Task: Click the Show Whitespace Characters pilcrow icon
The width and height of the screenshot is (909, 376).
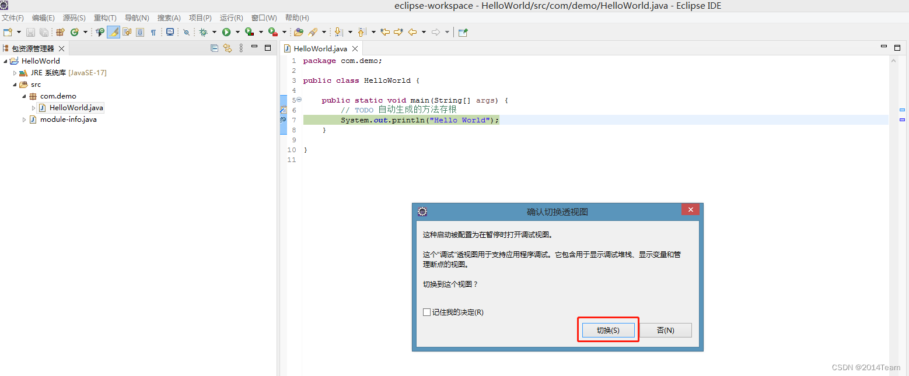Action: (153, 33)
